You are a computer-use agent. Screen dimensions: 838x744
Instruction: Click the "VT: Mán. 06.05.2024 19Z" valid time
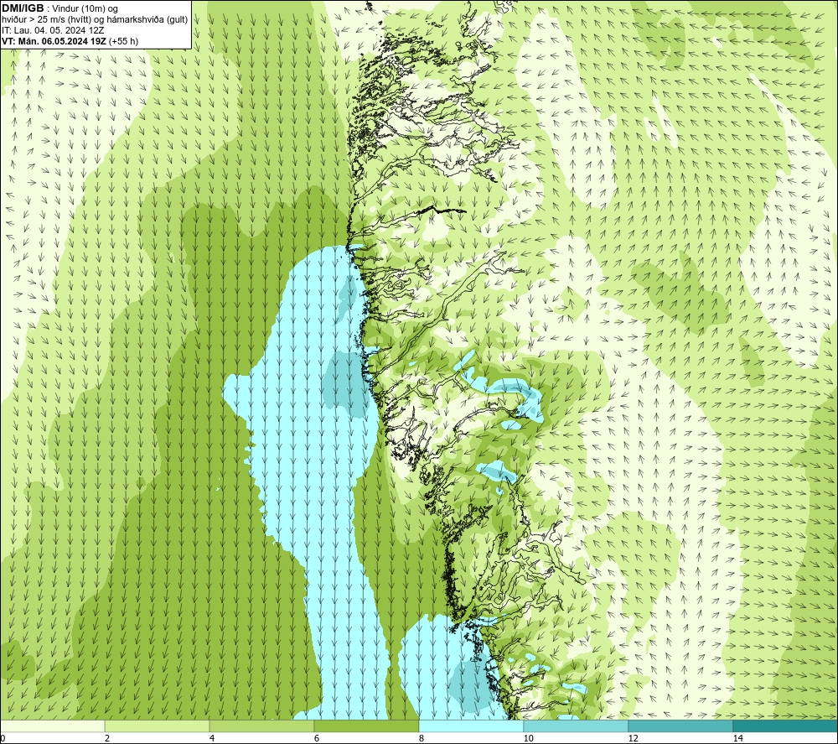[54, 41]
